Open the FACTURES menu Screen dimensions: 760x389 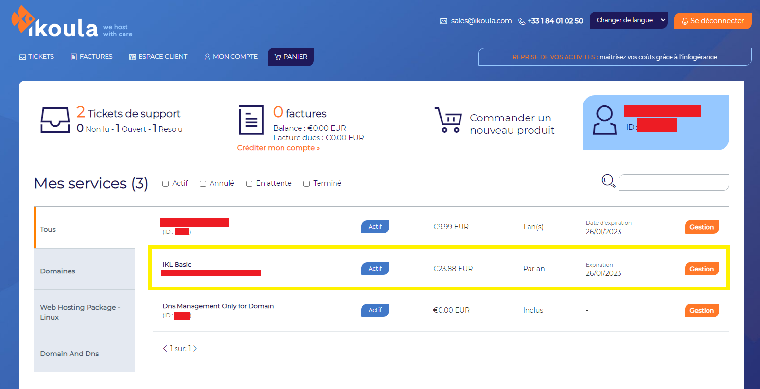pos(91,57)
